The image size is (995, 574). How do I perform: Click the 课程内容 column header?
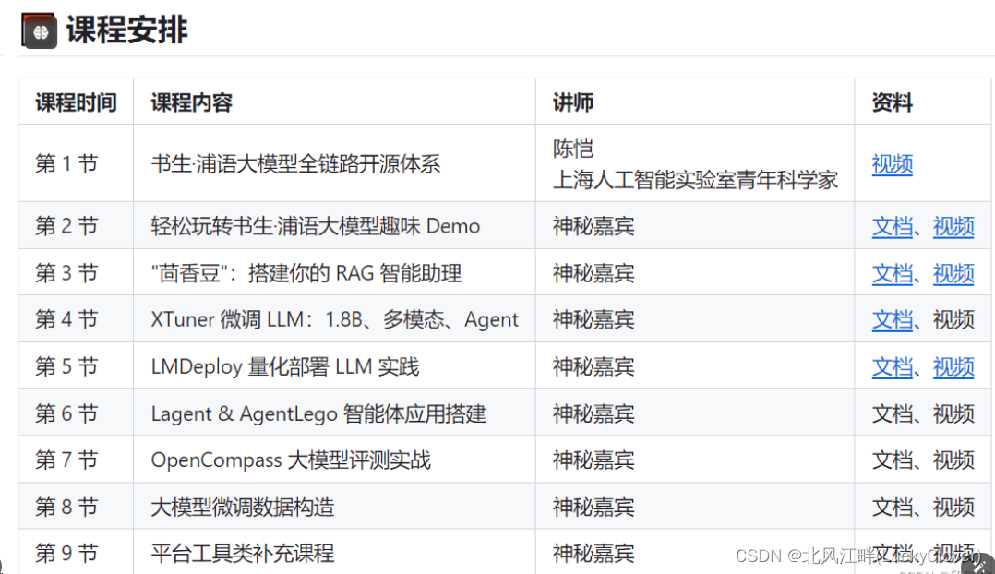pos(192,102)
